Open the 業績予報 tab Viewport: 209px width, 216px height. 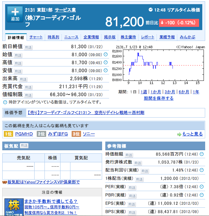[167, 37]
